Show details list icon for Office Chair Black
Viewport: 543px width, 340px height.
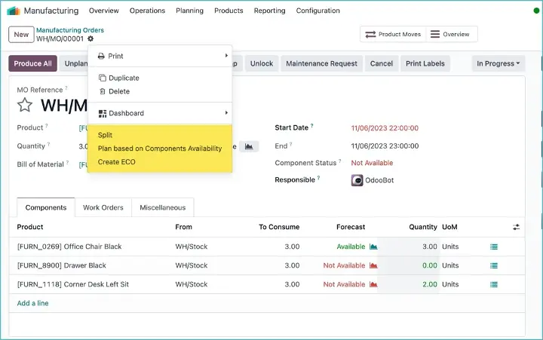click(x=494, y=247)
